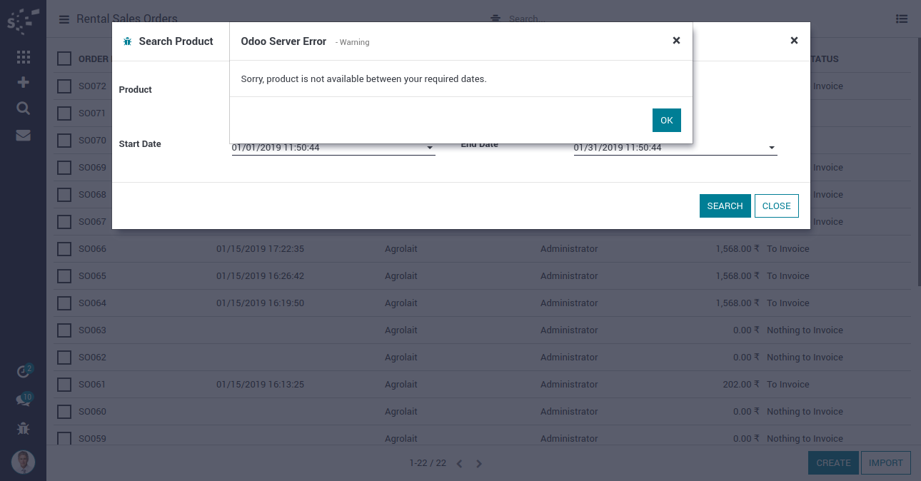The width and height of the screenshot is (921, 481).
Task: Expand the Start Date picker dropdown arrow
Action: (x=430, y=148)
